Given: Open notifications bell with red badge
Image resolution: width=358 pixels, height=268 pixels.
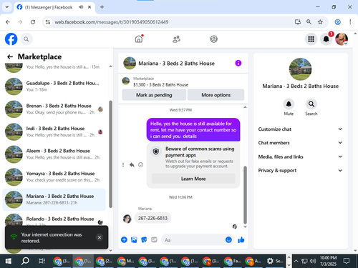Looking at the screenshot, I should click(x=326, y=39).
